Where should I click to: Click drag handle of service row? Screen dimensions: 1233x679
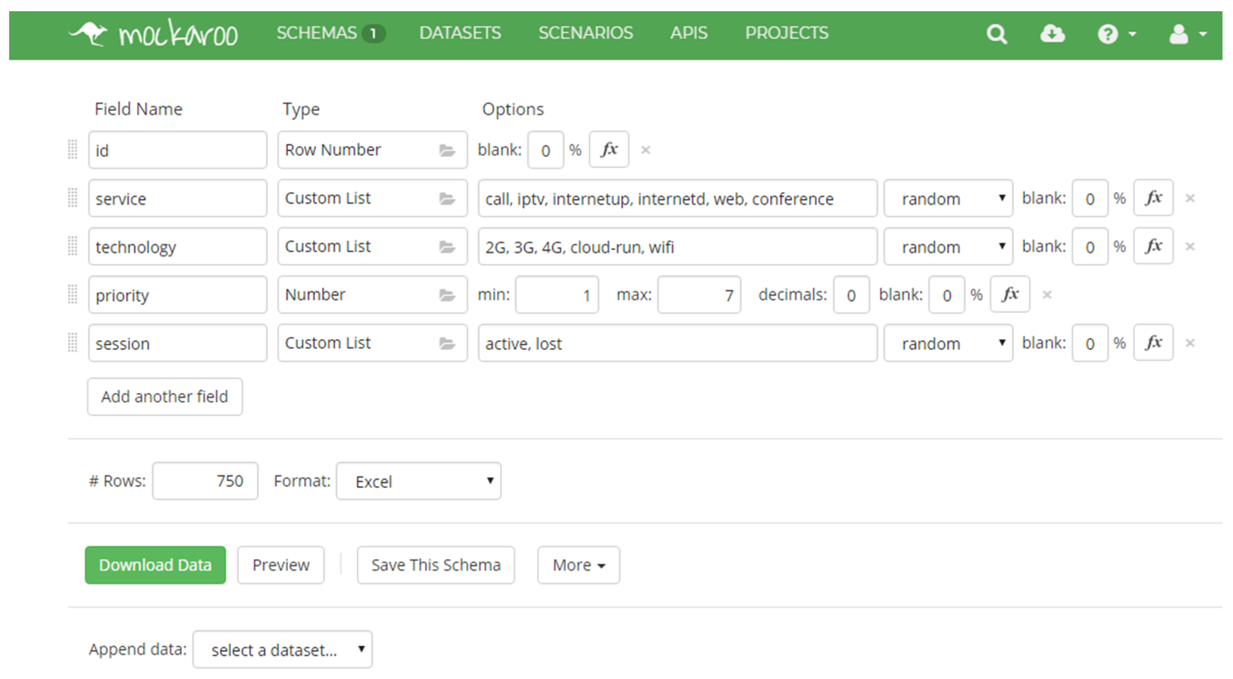tap(72, 198)
